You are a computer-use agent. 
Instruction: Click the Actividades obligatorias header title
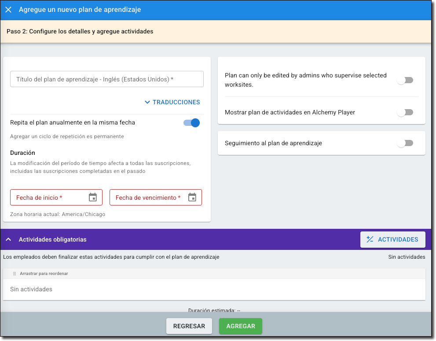pyautogui.click(x=52, y=239)
